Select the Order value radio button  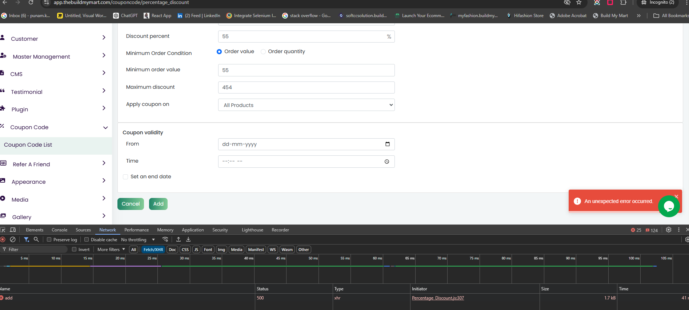click(x=219, y=52)
